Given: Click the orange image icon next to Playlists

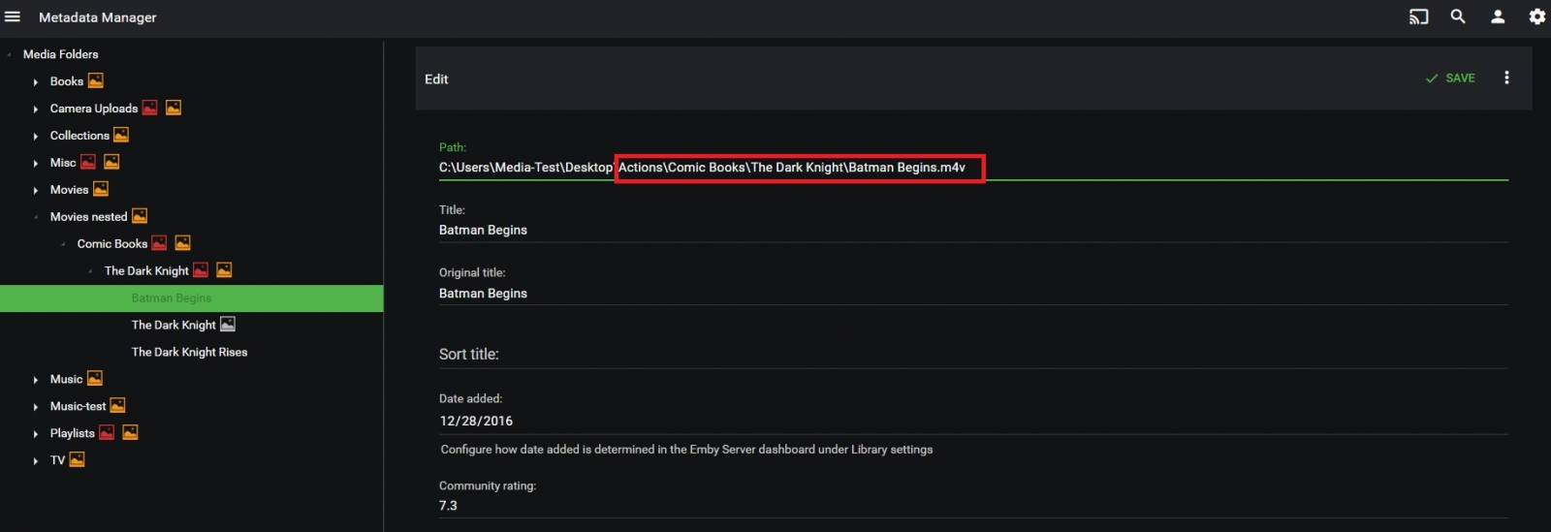Looking at the screenshot, I should click(131, 433).
